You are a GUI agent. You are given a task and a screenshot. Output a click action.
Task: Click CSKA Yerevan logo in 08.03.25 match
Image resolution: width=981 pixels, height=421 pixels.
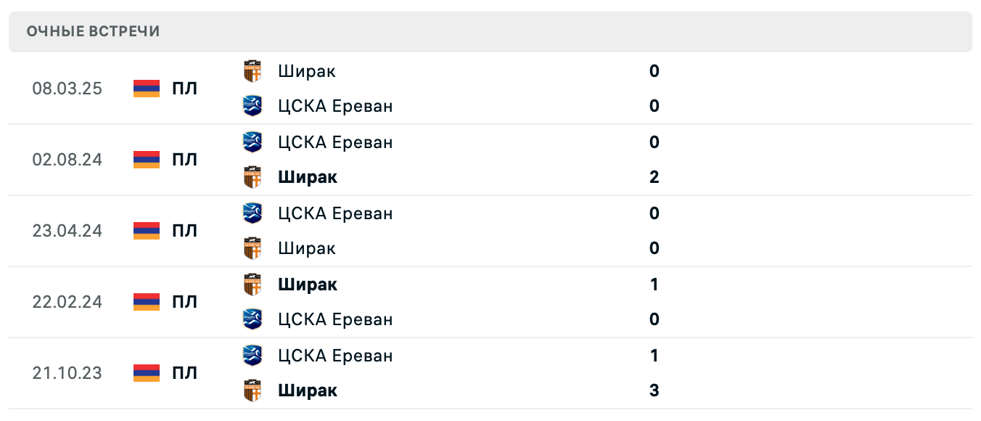pos(253,106)
